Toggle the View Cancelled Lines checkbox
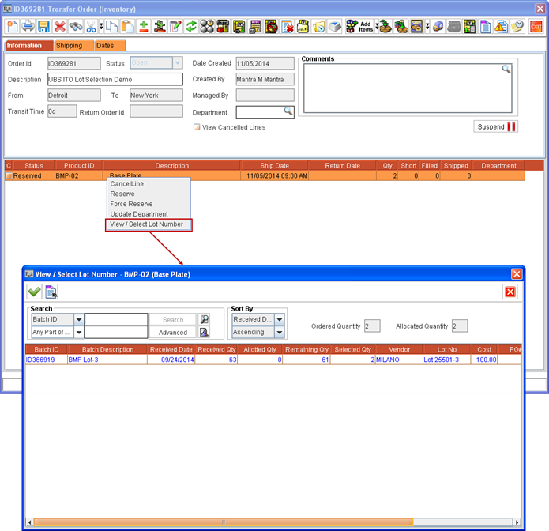The height and width of the screenshot is (531, 549). coord(197,127)
